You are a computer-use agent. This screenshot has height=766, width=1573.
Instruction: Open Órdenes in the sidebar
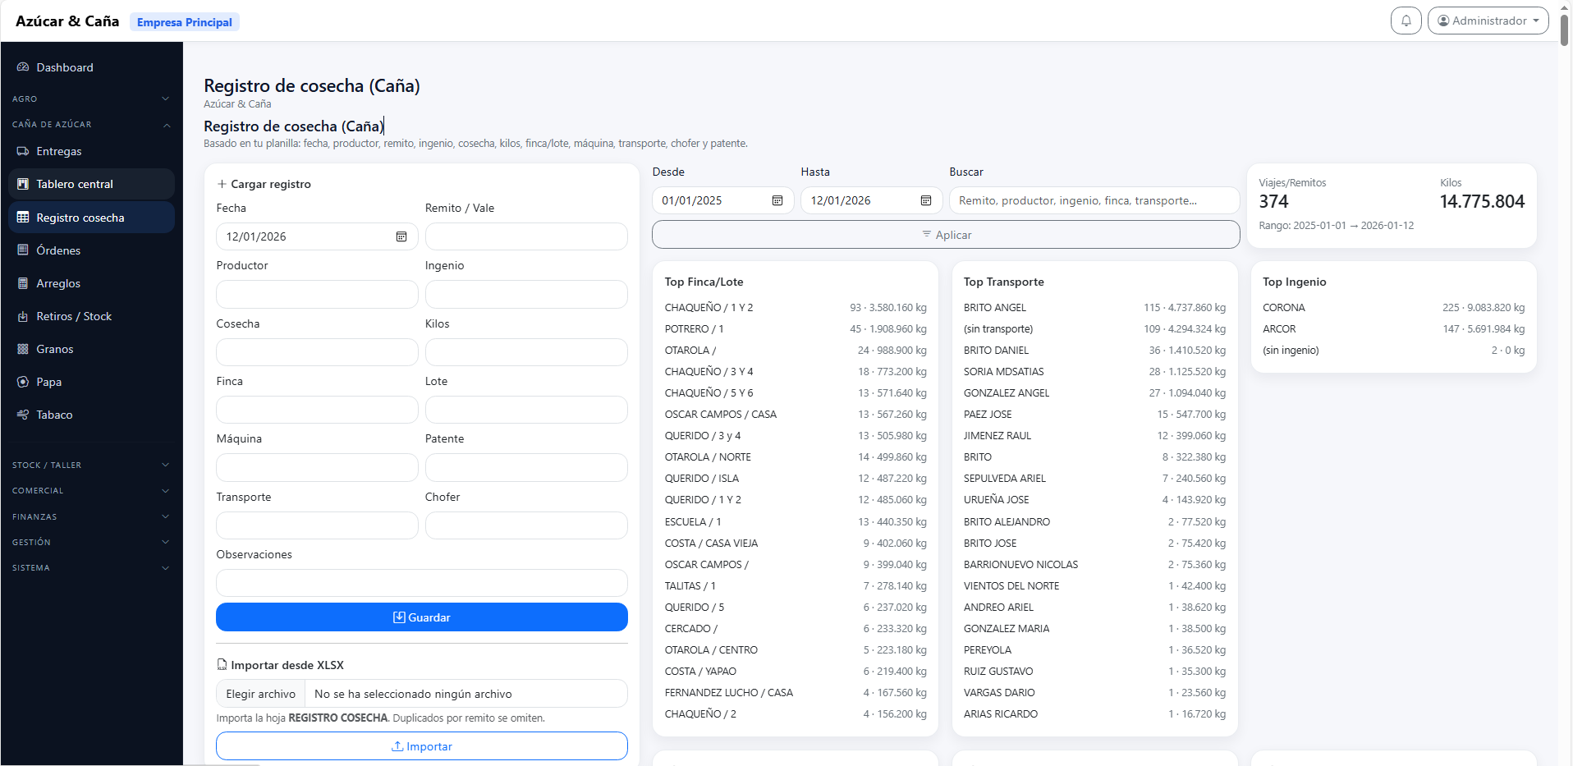tap(58, 250)
